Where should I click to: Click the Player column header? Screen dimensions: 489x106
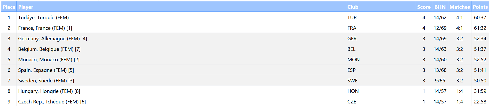[x=26, y=7]
